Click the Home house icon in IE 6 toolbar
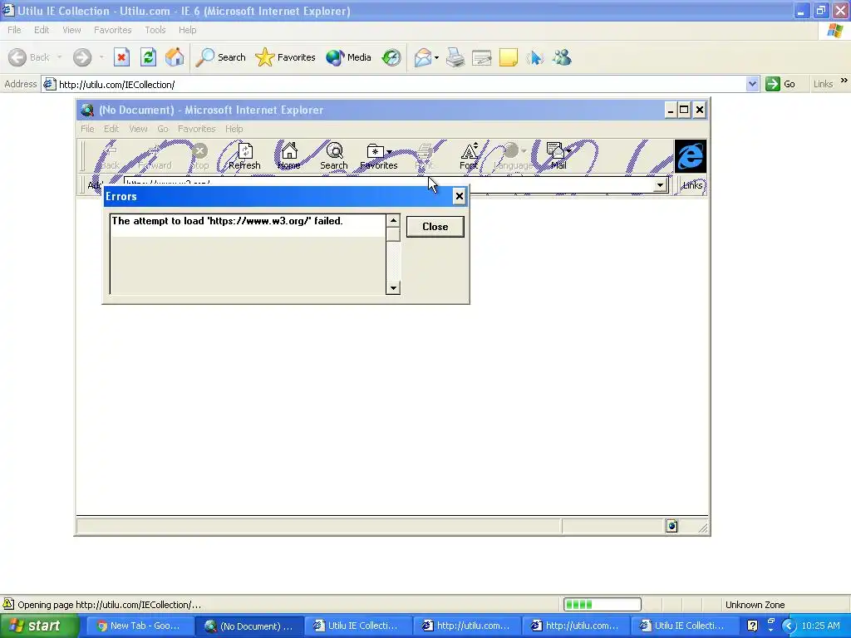This screenshot has width=851, height=638. (x=175, y=57)
